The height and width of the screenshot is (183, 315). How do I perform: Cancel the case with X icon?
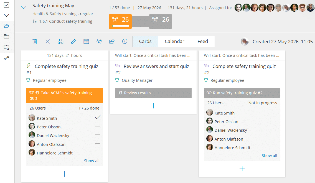click(48, 41)
